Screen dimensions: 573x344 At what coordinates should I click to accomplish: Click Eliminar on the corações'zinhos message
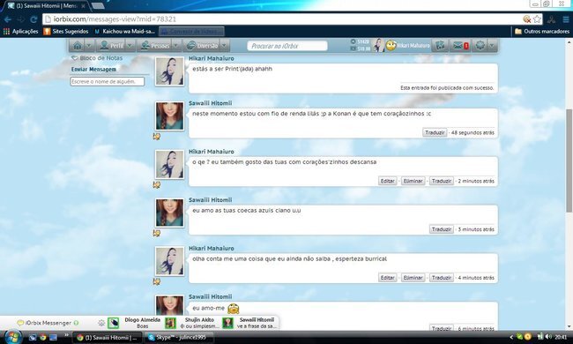coord(413,181)
